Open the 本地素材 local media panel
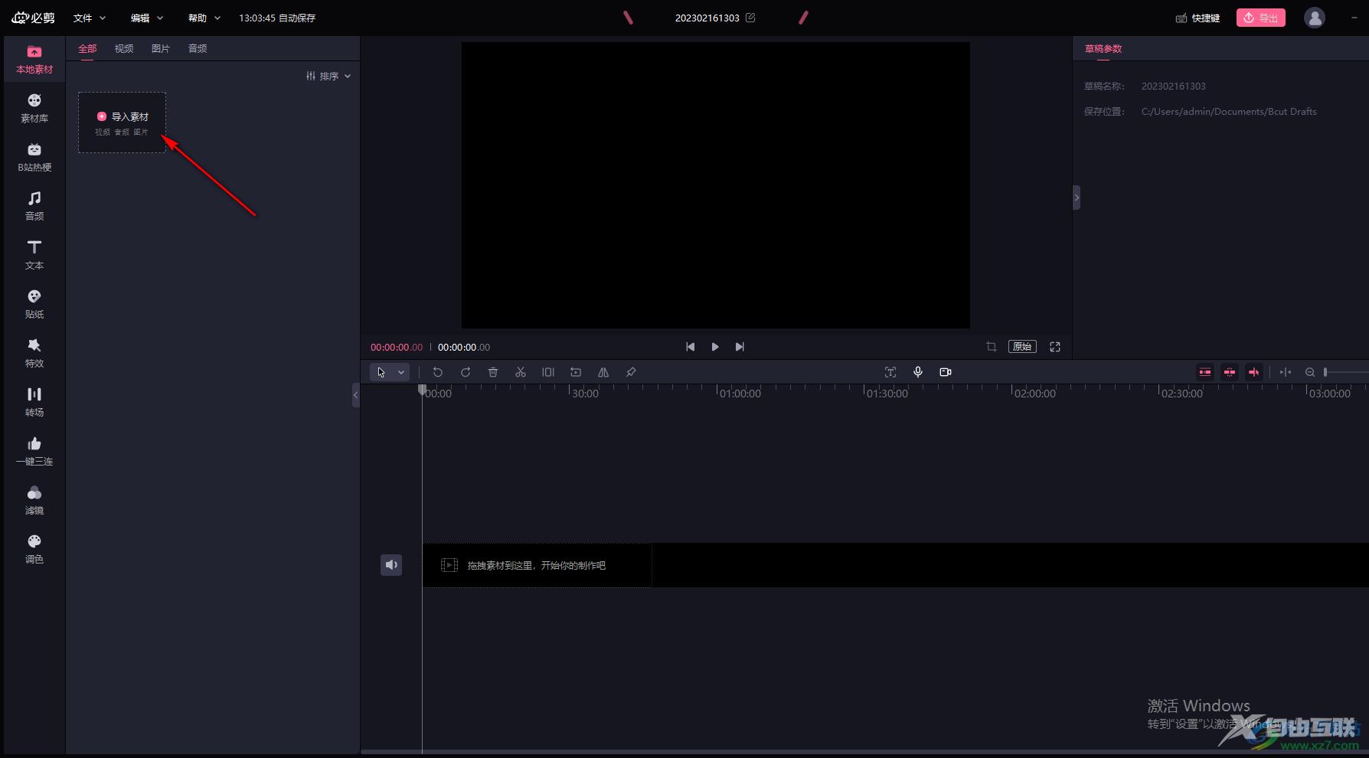Screen dimensions: 1369x758 (34, 60)
